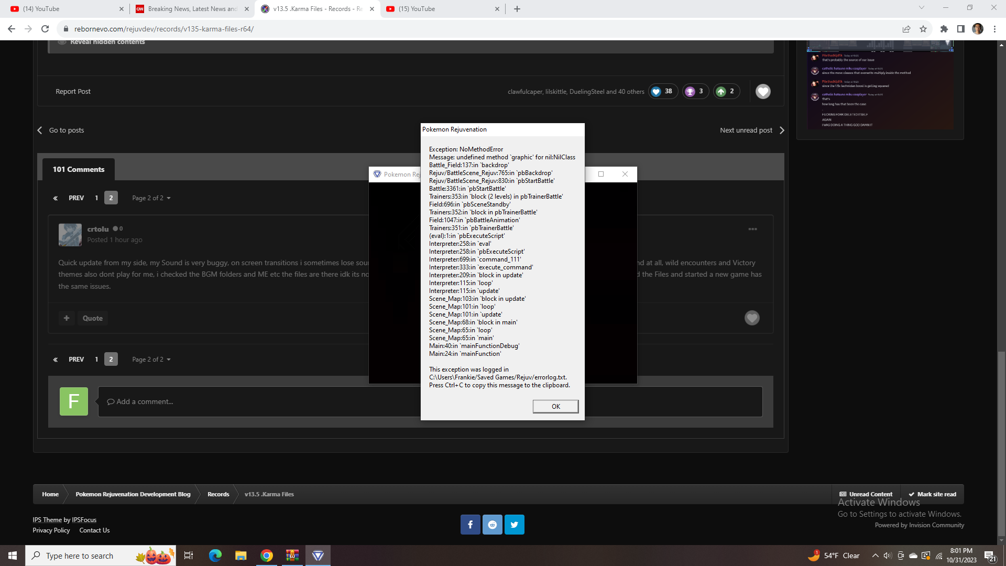
Task: Open the notification center icon
Action: click(x=990, y=556)
